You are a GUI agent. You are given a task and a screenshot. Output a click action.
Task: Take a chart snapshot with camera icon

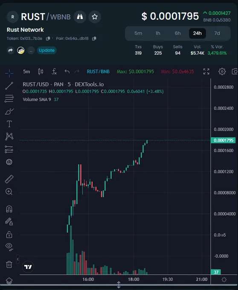235,72
